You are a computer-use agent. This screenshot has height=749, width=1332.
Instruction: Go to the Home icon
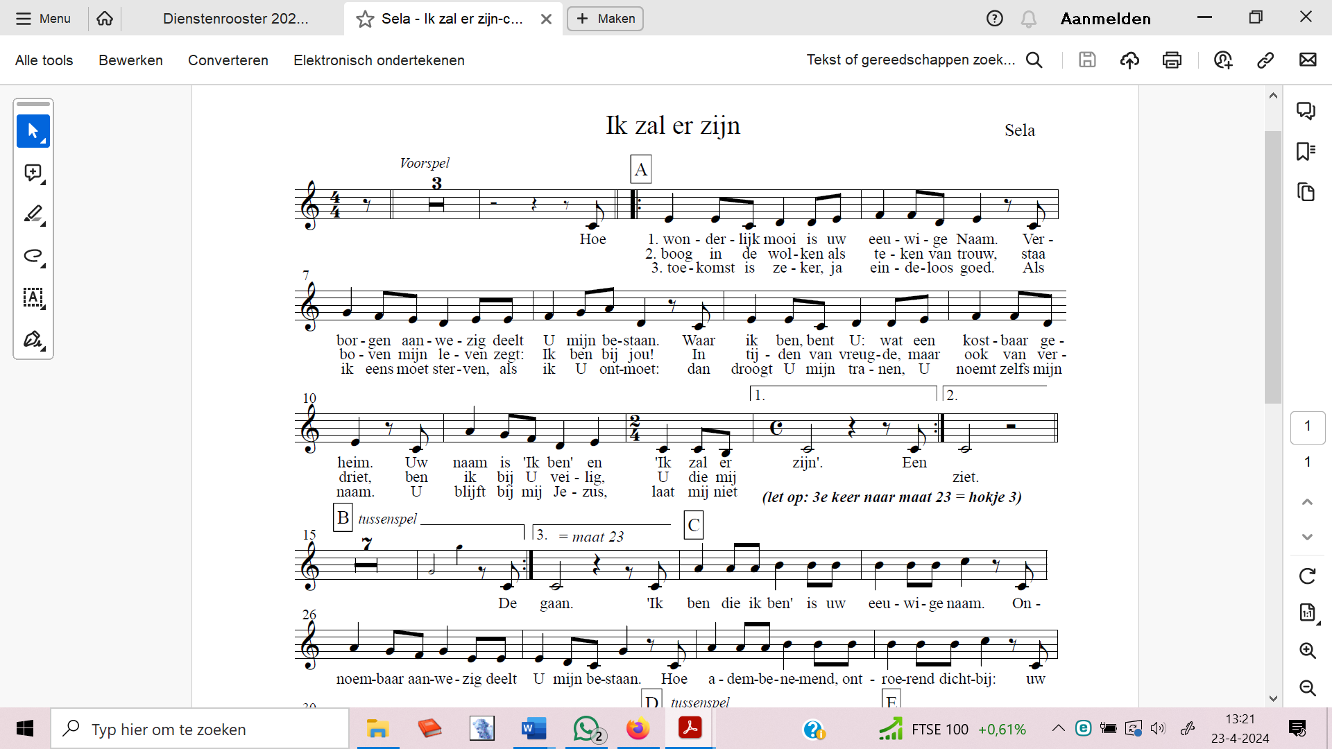coord(105,19)
